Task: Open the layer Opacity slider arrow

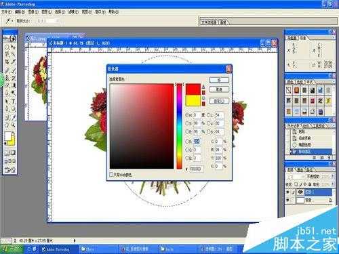Action: (333, 176)
